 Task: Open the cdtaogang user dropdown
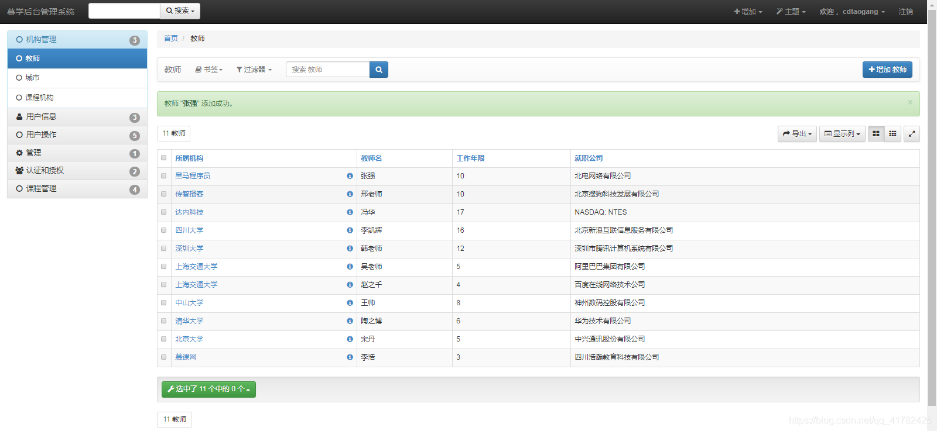pos(852,12)
